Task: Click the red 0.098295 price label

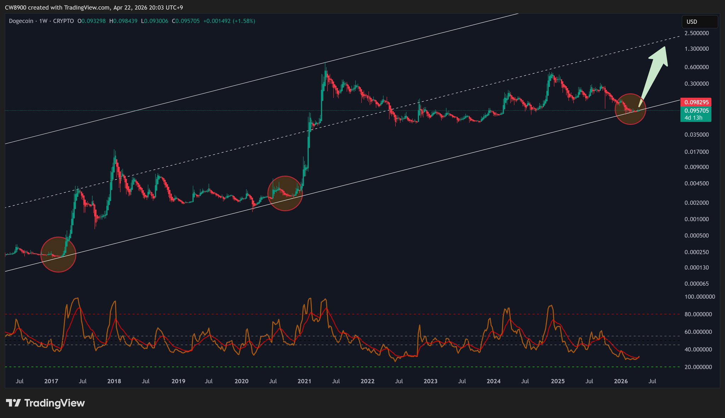Action: click(x=696, y=102)
